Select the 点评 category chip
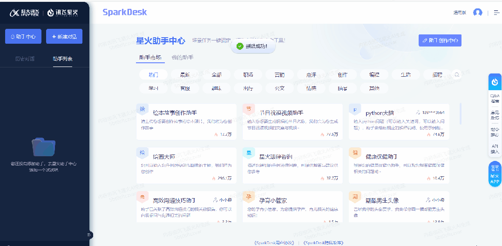This screenshot has width=502, height=246. point(311,75)
